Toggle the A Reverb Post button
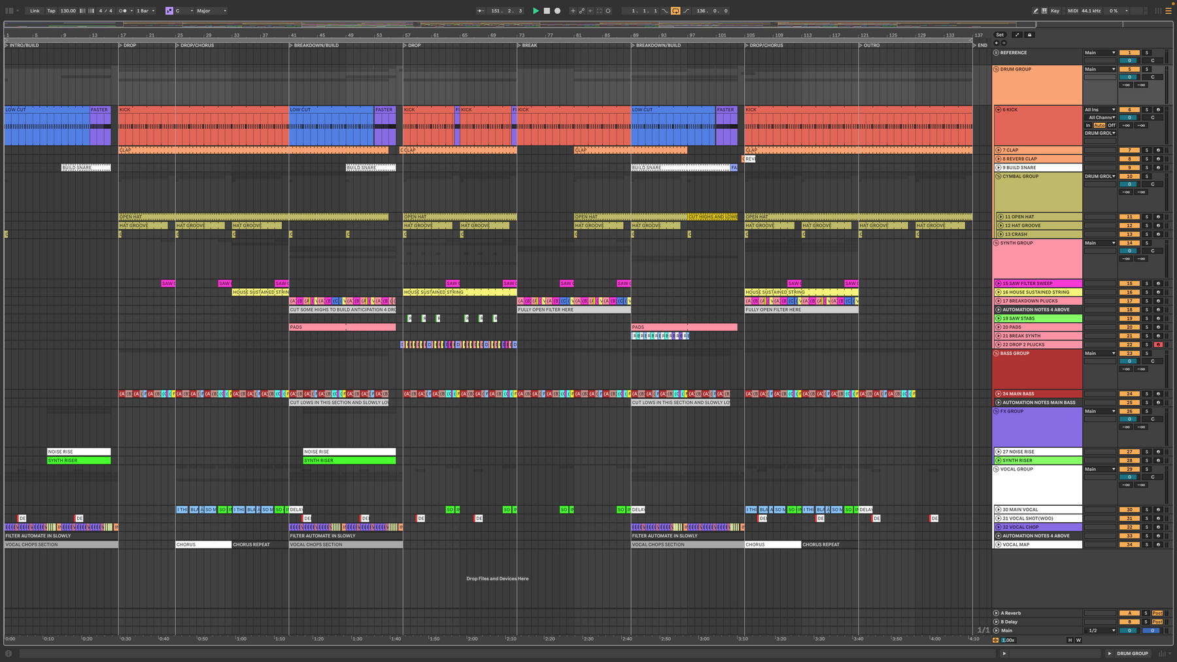The image size is (1177, 662). (1157, 613)
